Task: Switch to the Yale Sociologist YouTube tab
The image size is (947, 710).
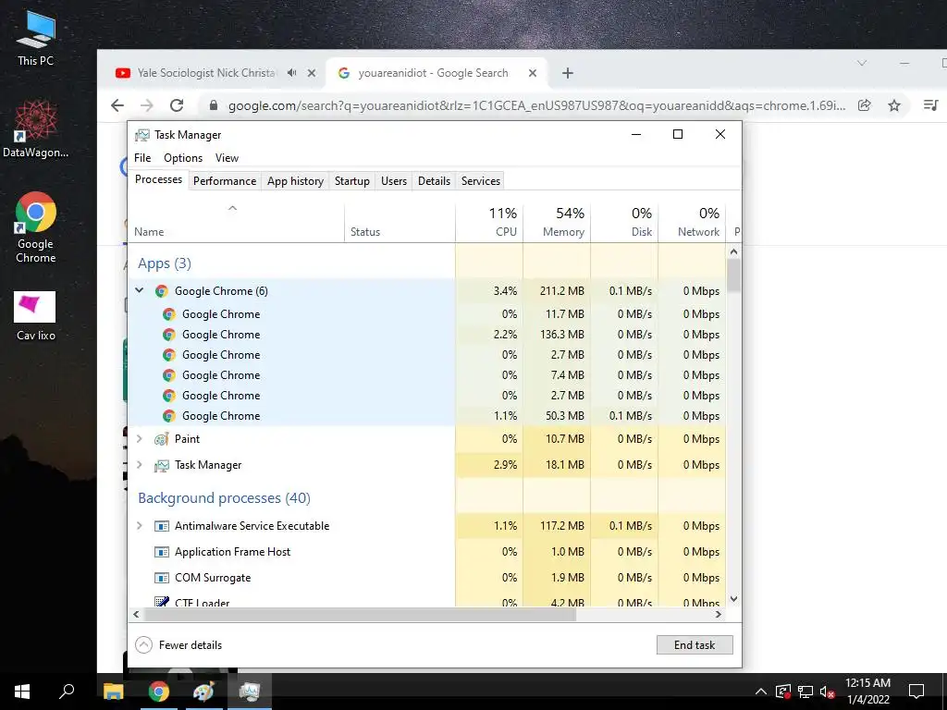Action: (x=206, y=73)
